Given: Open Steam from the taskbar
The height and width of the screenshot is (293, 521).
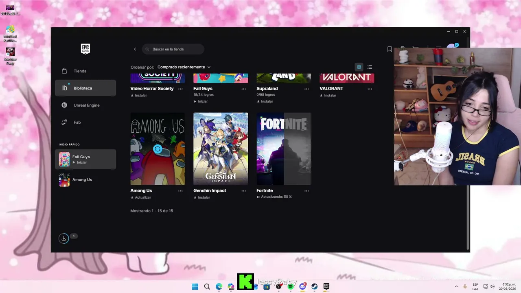Looking at the screenshot, I should 315,286.
